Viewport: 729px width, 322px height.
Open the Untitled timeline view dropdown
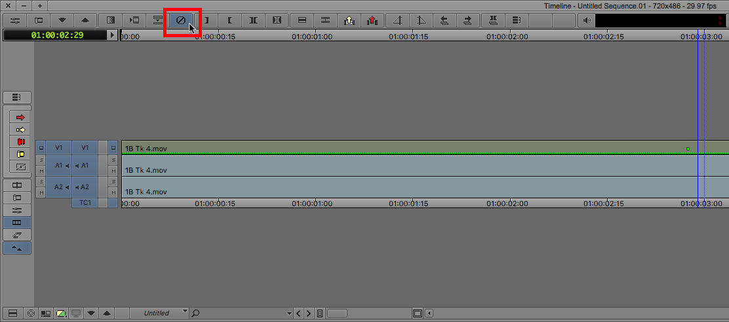point(159,313)
